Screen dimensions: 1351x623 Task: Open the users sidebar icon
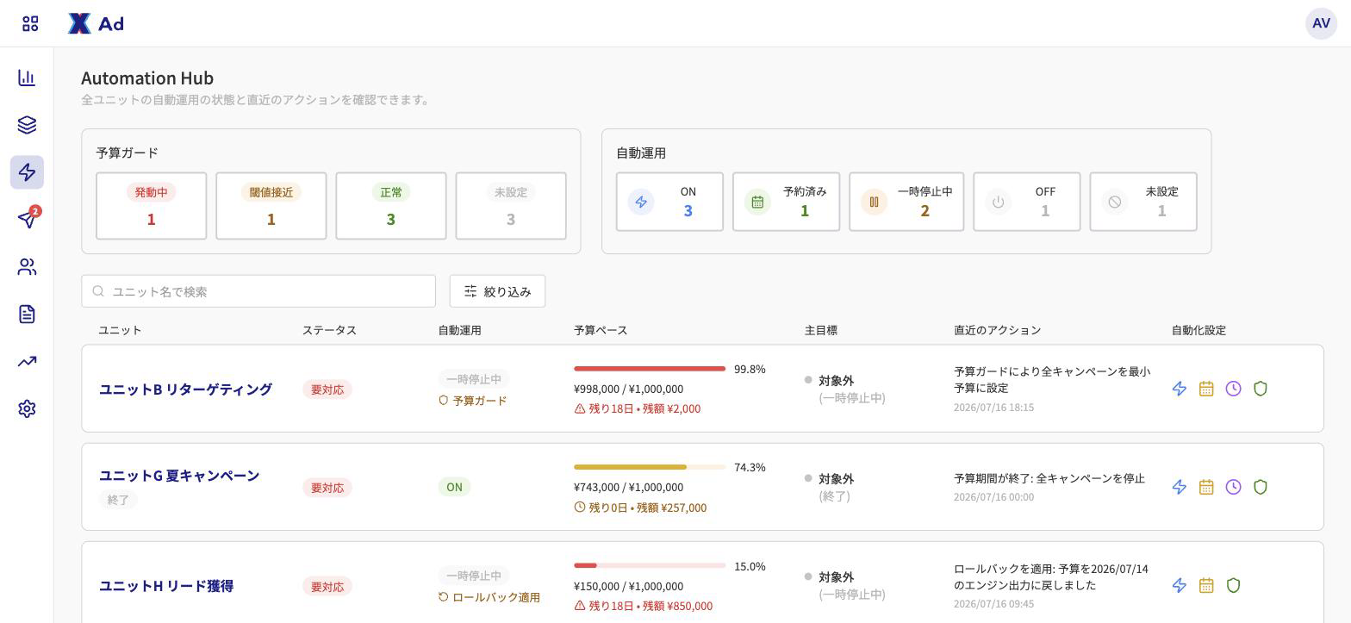[x=27, y=267]
